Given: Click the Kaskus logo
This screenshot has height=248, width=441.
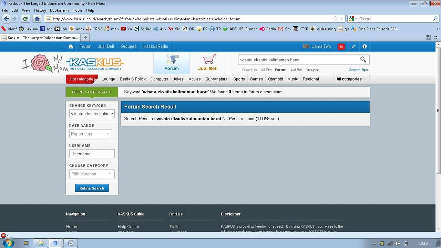Looking at the screenshot, I should point(95,63).
